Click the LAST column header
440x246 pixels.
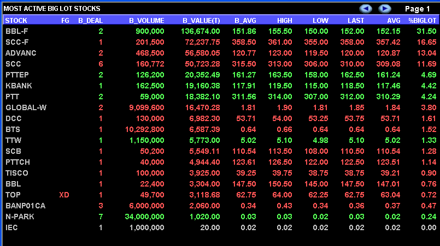(x=355, y=20)
